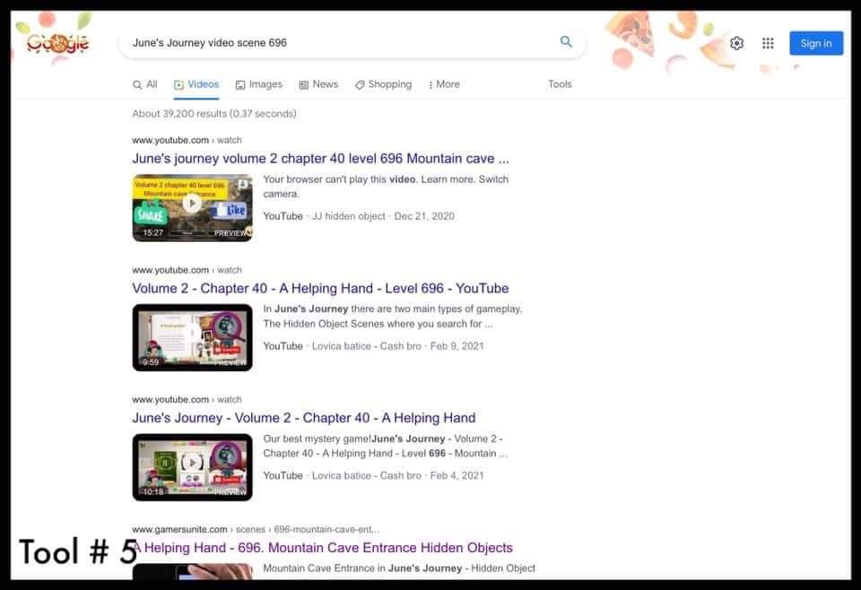Open the Tools options
This screenshot has width=861, height=590.
(x=560, y=84)
